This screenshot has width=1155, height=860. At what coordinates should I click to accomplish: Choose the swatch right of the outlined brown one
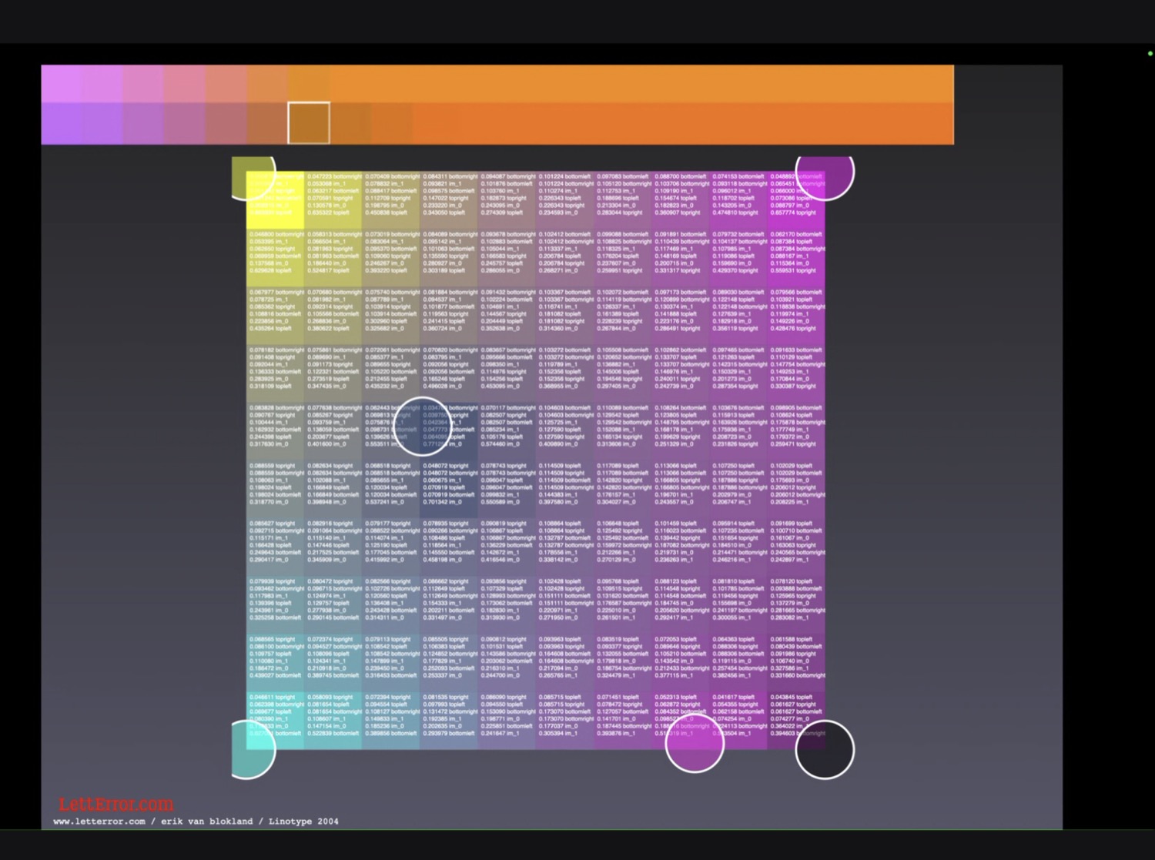350,123
